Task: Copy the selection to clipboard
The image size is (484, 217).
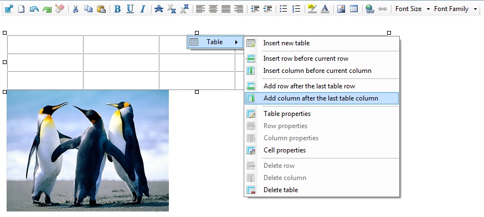Action: point(88,9)
